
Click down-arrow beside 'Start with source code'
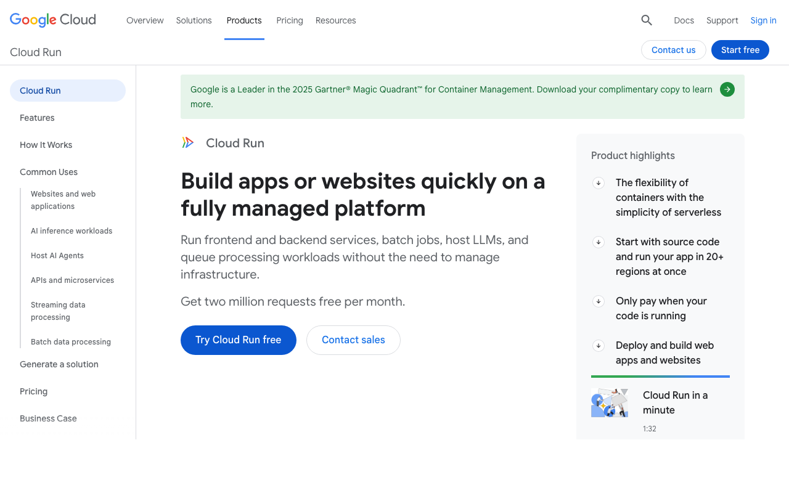pos(599,242)
